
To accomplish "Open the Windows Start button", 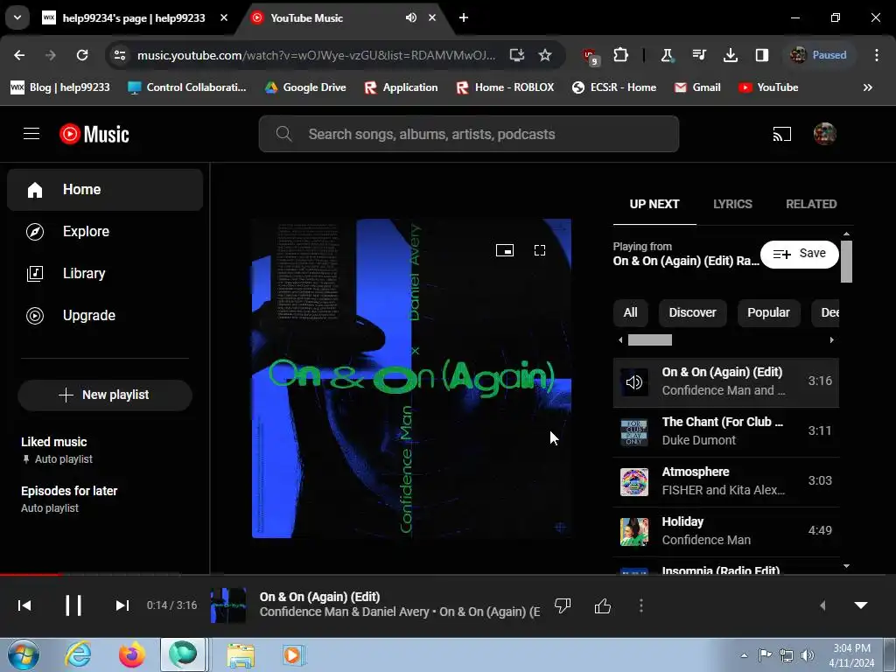I will point(24,654).
